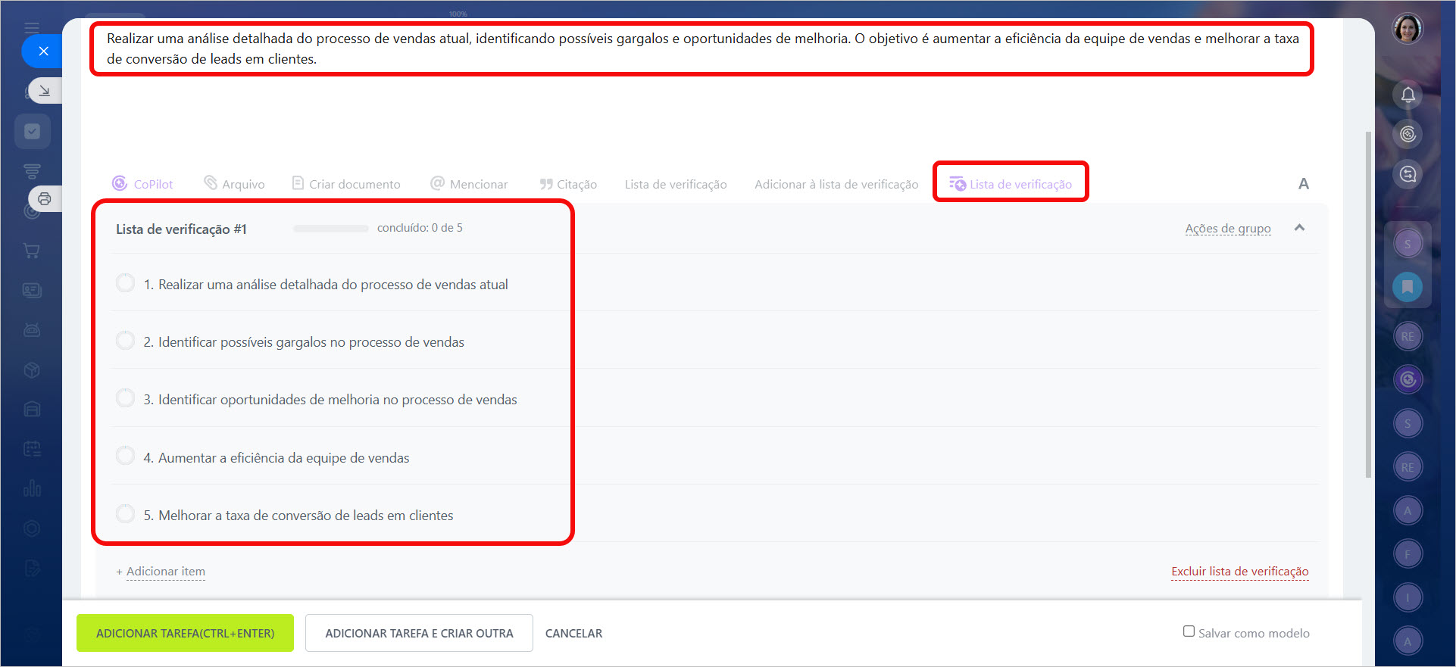Click the checklist progress bar

point(330,228)
